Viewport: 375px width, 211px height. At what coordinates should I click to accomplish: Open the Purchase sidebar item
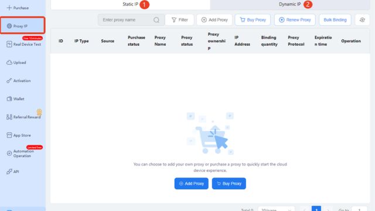click(18, 8)
